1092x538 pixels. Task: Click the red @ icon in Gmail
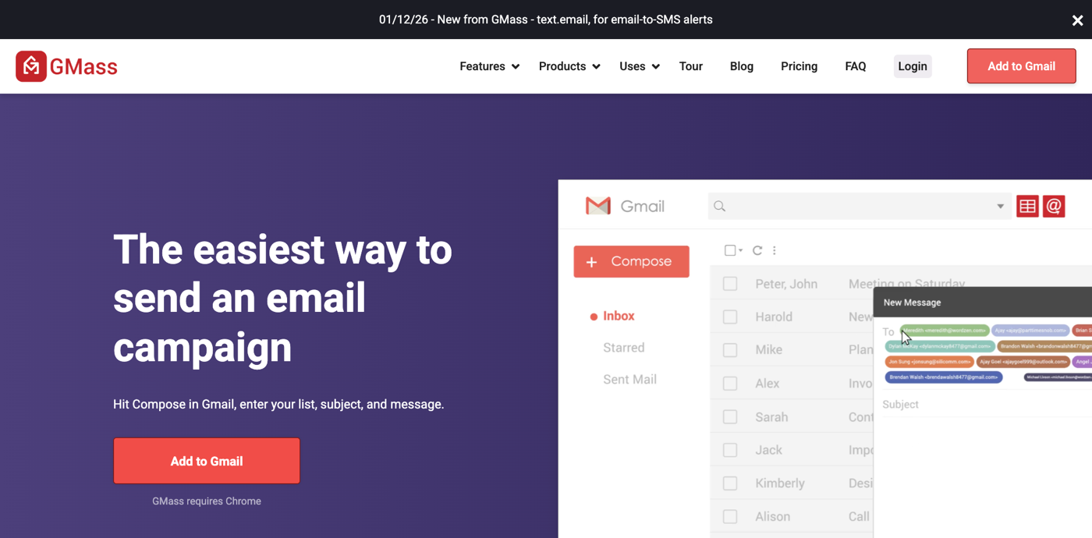[x=1054, y=207]
